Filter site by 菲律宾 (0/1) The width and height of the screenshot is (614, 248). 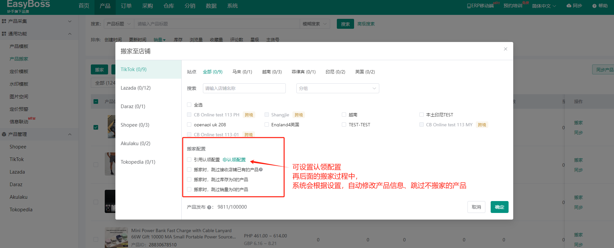[x=303, y=72]
